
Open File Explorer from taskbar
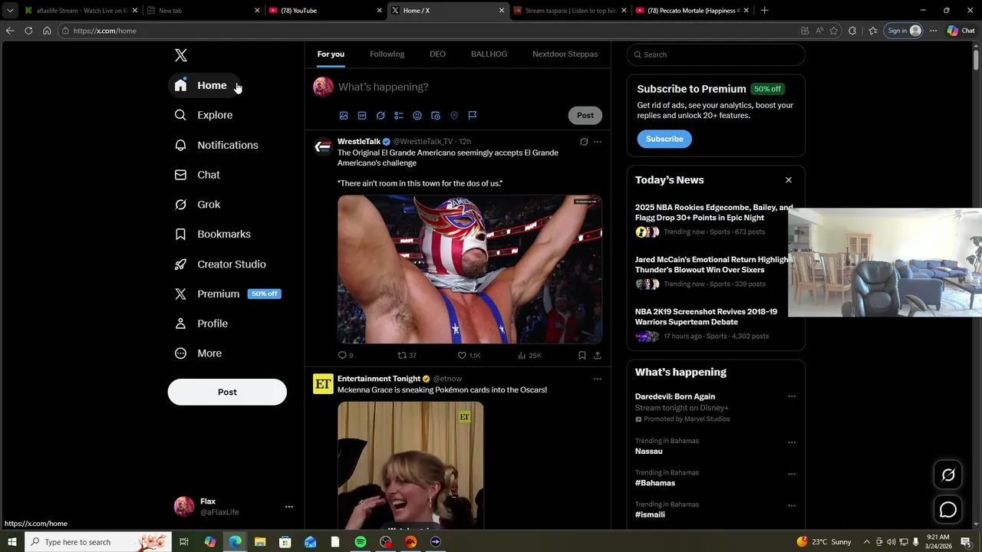click(x=260, y=542)
